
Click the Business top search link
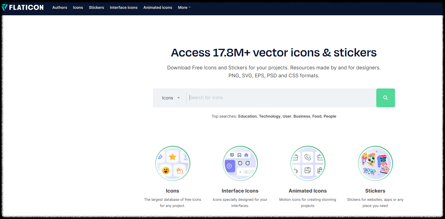pyautogui.click(x=302, y=116)
